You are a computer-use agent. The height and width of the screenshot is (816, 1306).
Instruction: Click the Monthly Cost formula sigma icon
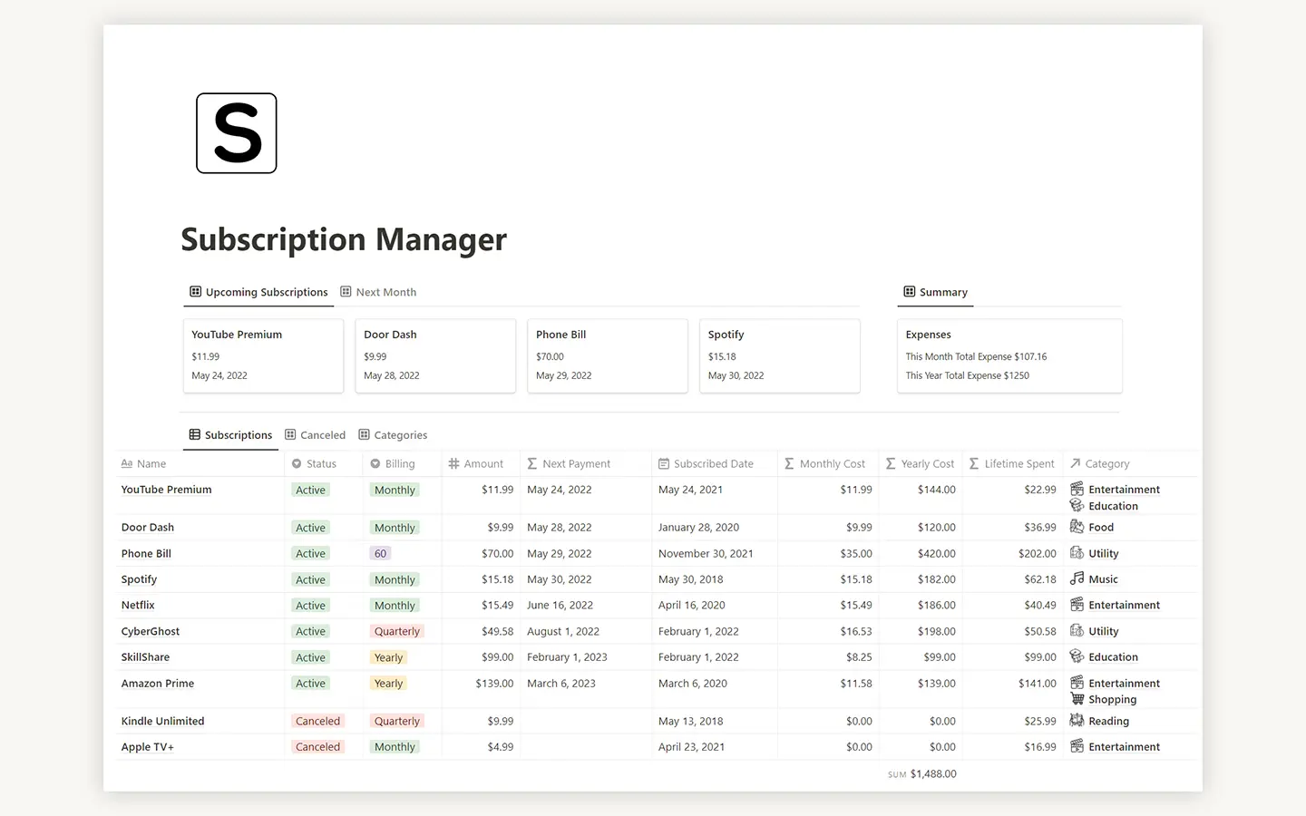pyautogui.click(x=789, y=463)
